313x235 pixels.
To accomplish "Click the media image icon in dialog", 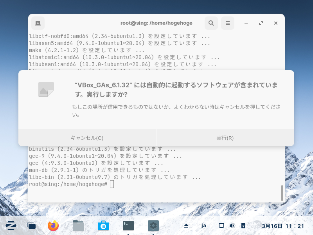I will pos(46,89).
